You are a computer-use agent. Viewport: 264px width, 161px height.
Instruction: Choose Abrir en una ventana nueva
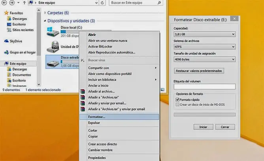tap(119, 41)
